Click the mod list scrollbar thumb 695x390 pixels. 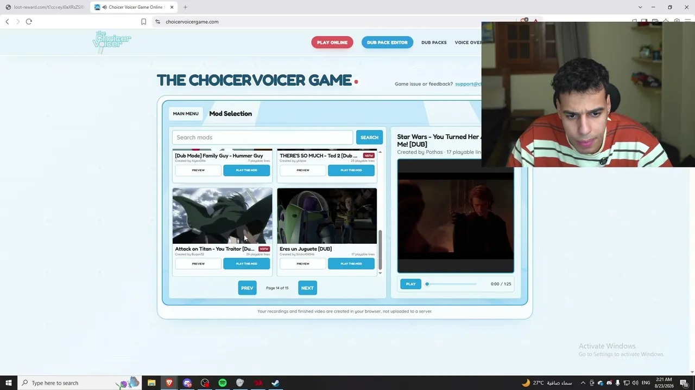[380, 249]
